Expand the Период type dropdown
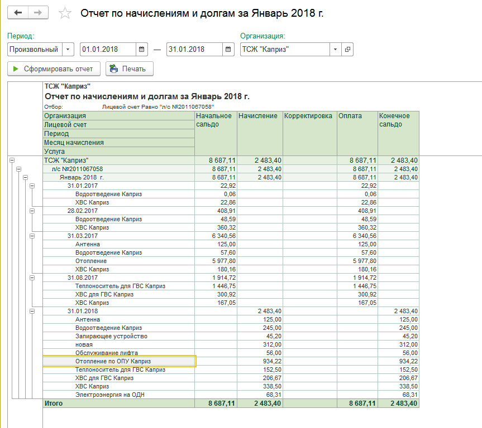482x428 pixels. 68,50
